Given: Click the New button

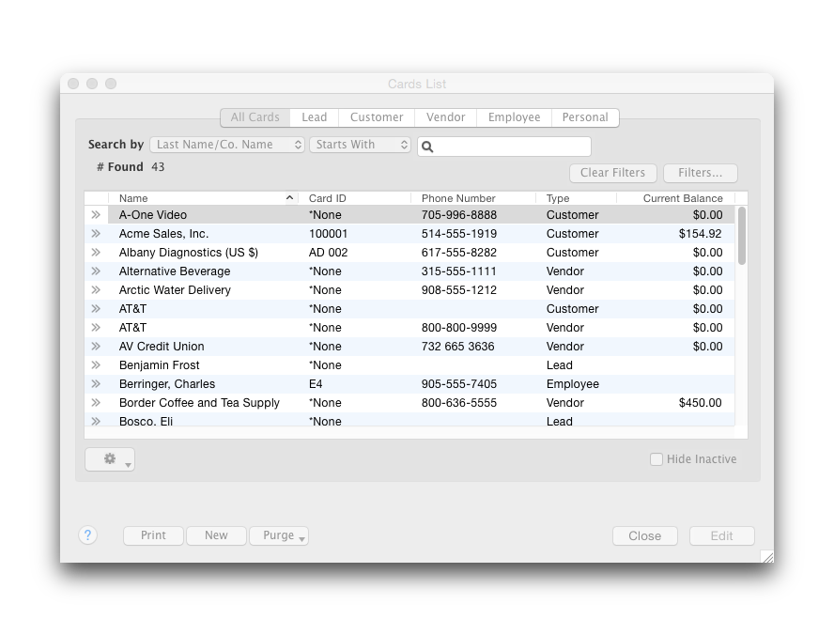Looking at the screenshot, I should tap(216, 535).
